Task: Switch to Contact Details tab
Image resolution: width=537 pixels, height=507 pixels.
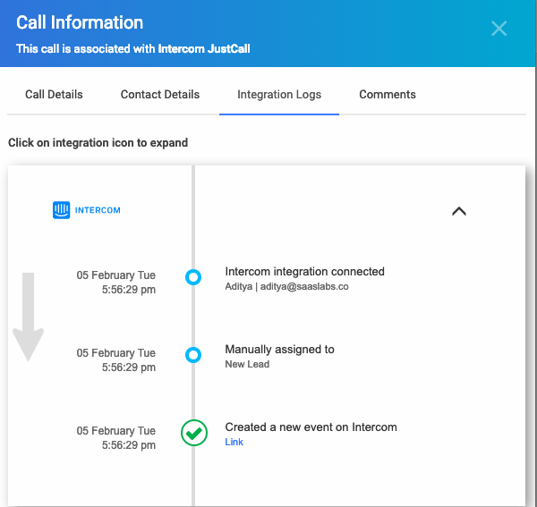Action: click(160, 95)
